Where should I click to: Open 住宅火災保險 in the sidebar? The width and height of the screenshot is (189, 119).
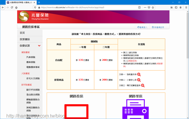(x=33, y=78)
